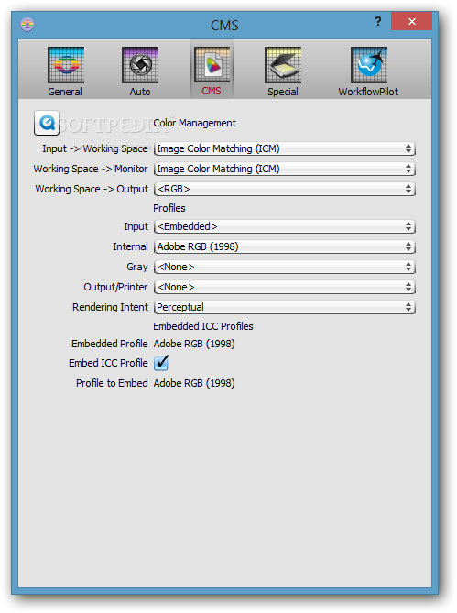This screenshot has width=457, height=613.
Task: Click the Output/Printer label
Action: tap(115, 288)
